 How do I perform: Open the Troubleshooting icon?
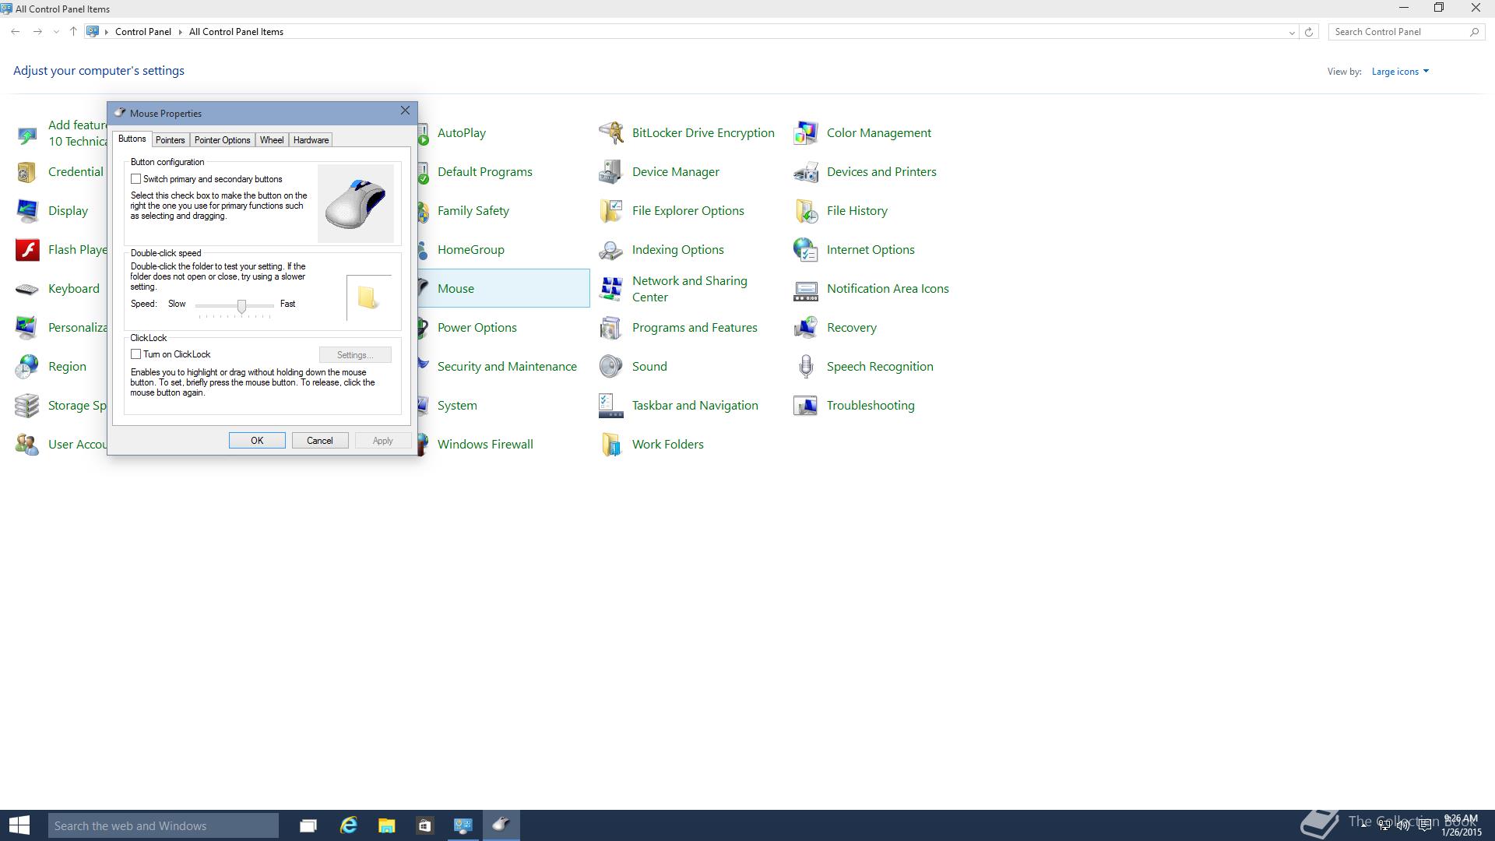pyautogui.click(x=806, y=405)
